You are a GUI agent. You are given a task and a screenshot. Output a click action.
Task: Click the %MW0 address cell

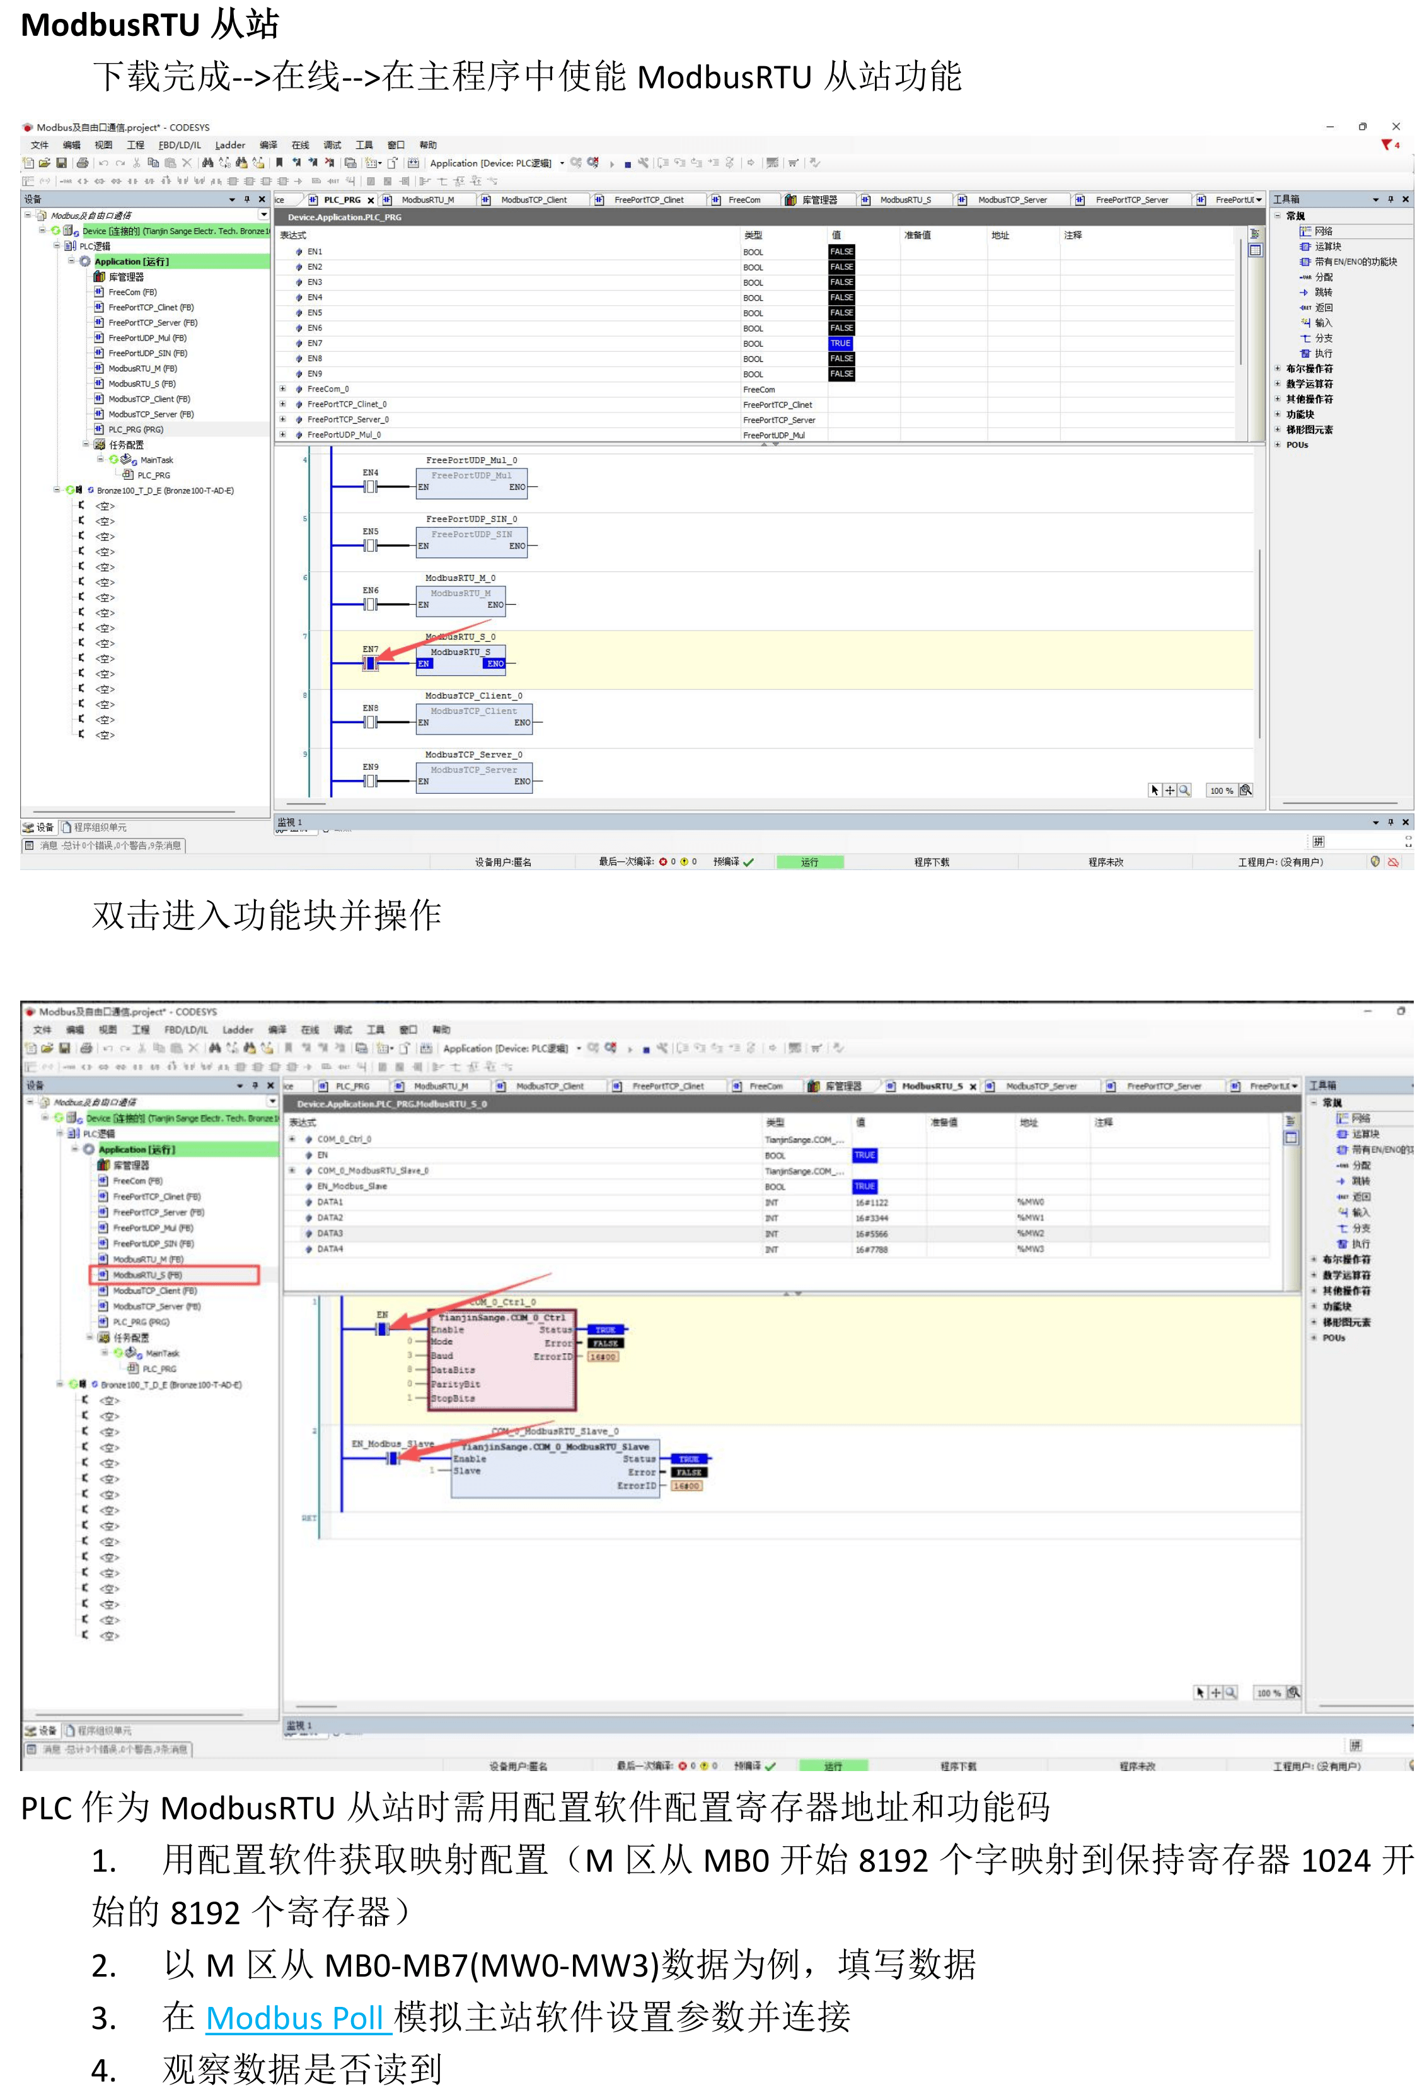[1031, 1202]
